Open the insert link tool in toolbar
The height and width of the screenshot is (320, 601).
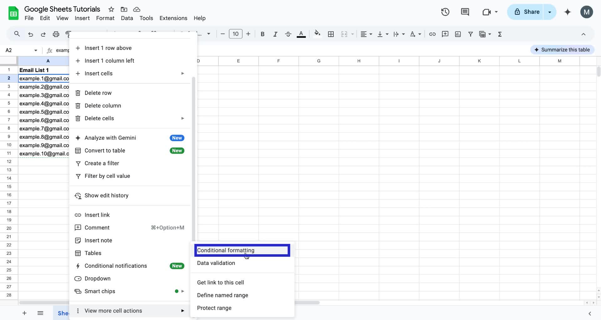tap(433, 34)
